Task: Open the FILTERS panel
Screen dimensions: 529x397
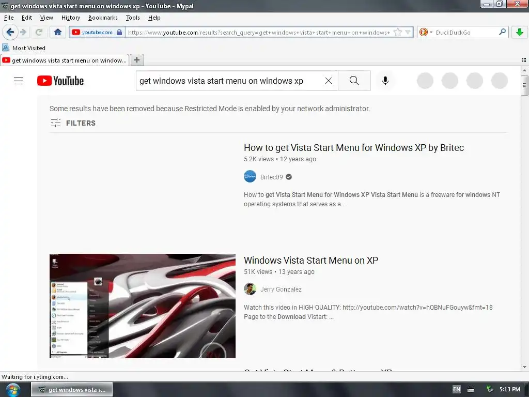Action: (x=73, y=123)
